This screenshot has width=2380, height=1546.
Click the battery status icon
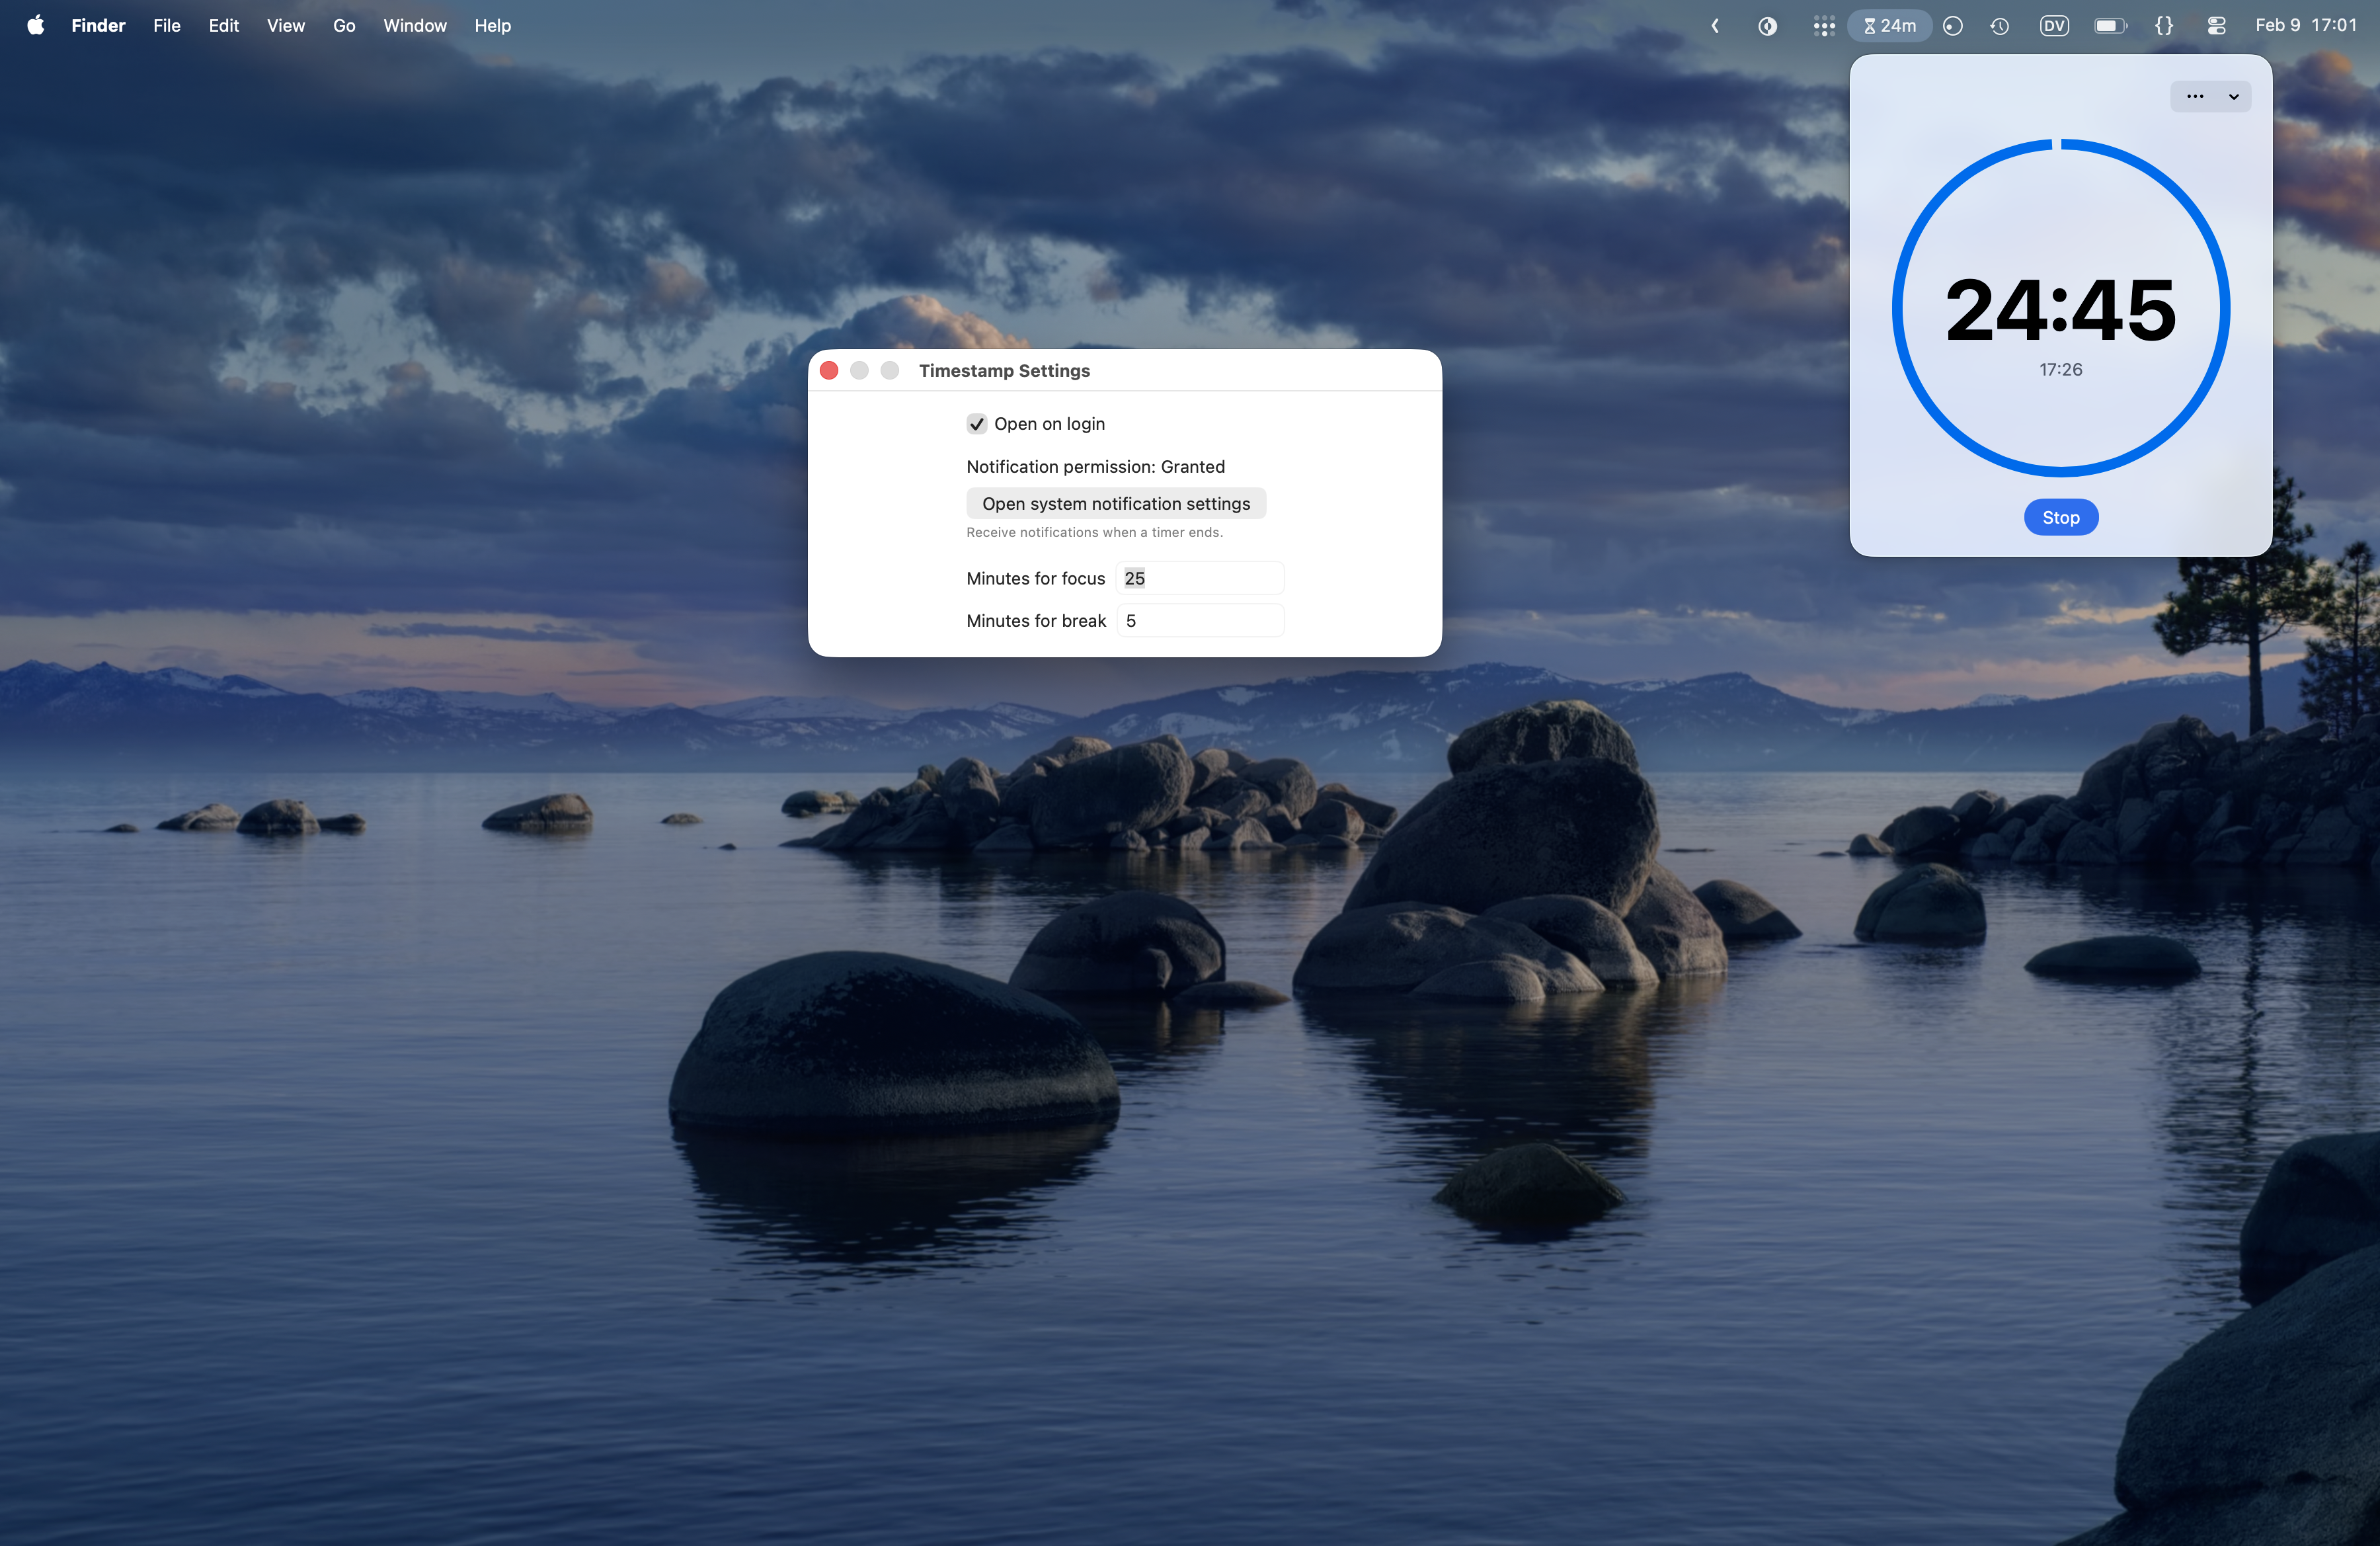(x=2111, y=25)
